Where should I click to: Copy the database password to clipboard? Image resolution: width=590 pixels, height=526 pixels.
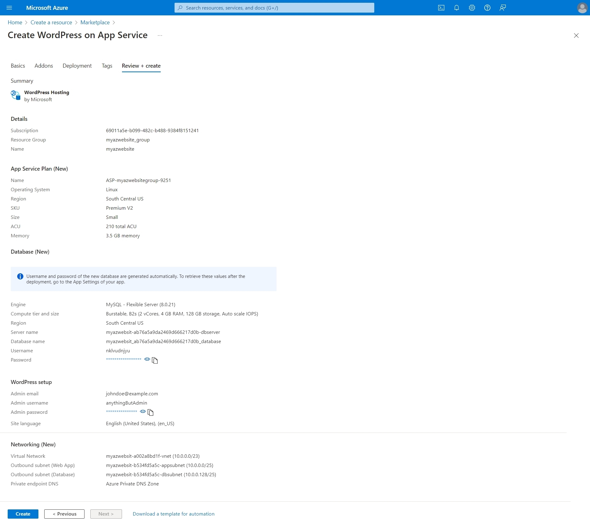pyautogui.click(x=155, y=360)
